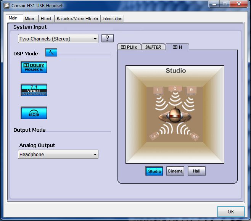Click the DSP Mode label
Viewport: 251px width, 221px height.
coord(26,54)
